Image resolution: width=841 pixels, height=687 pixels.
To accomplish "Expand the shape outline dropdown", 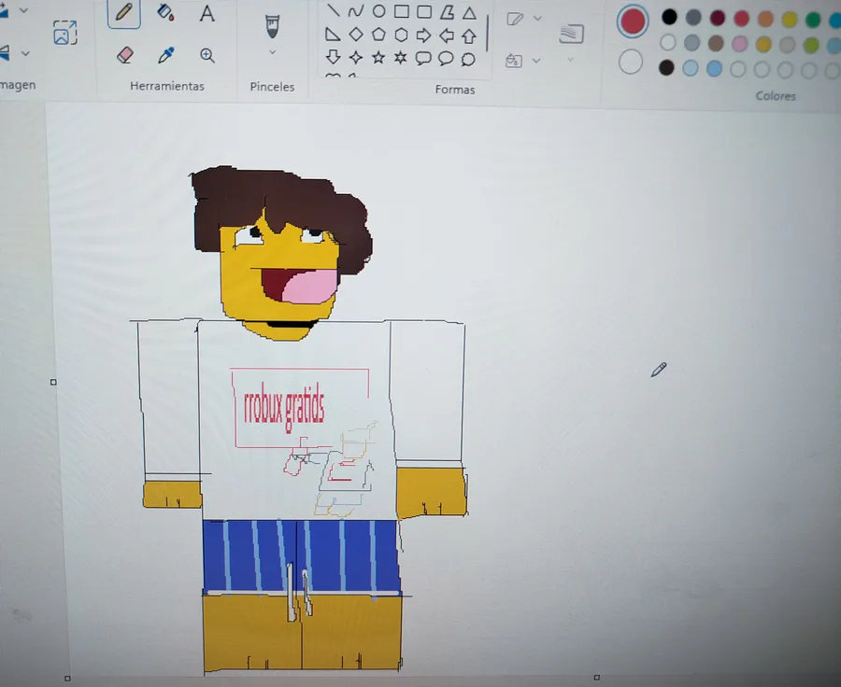I will pos(537,19).
